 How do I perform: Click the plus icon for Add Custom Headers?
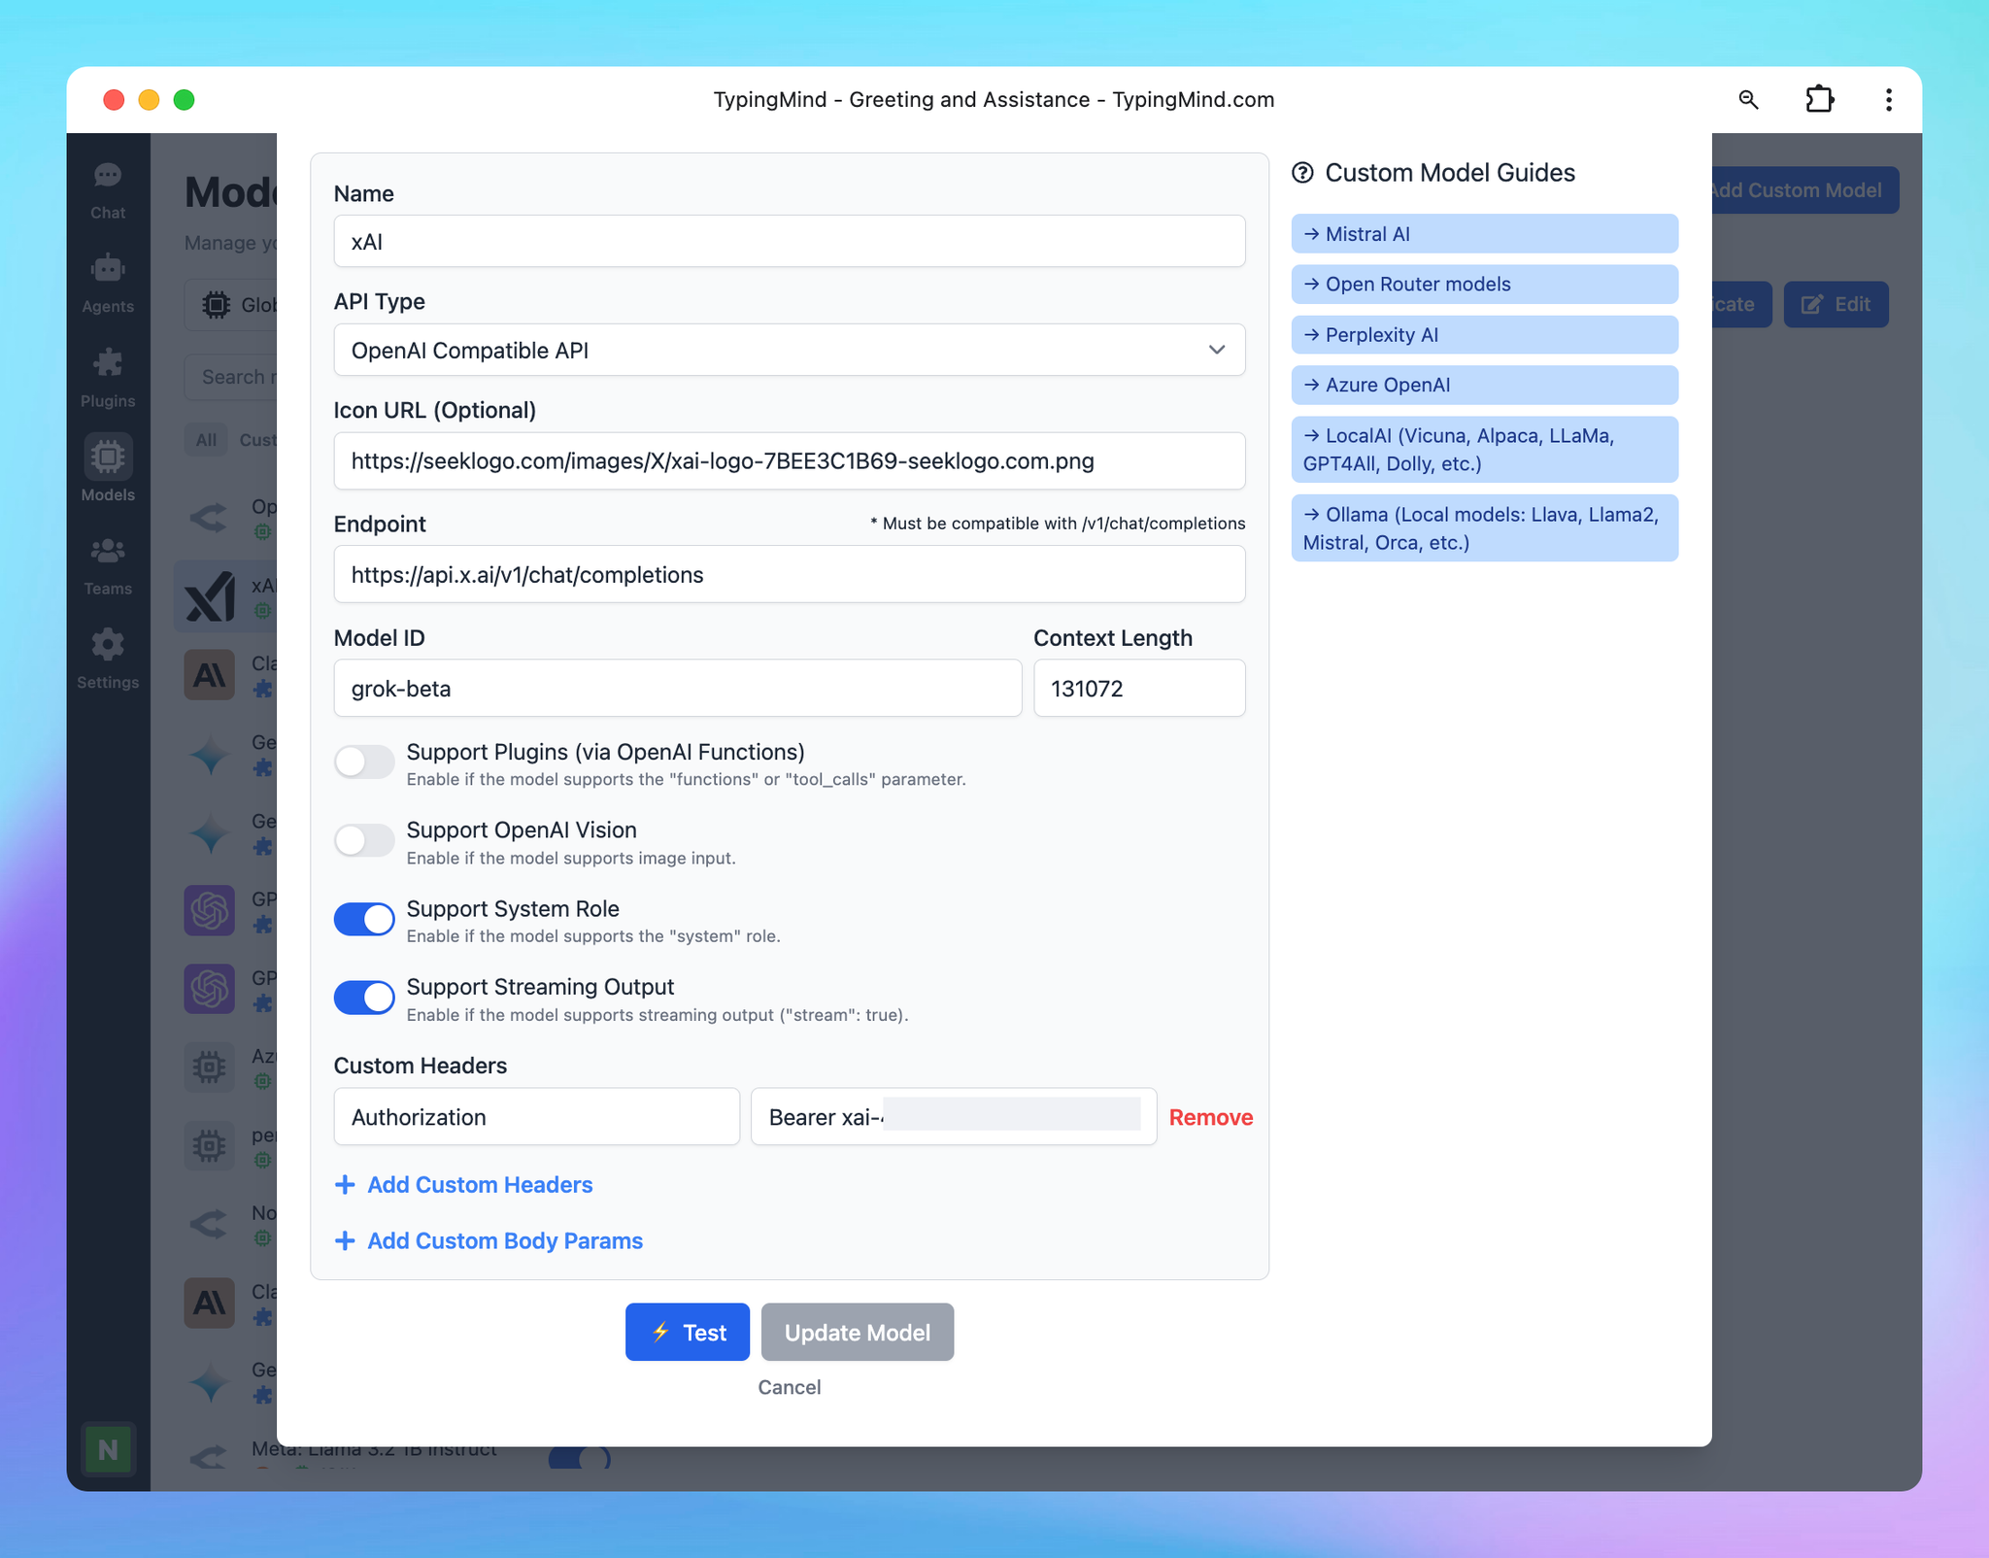[345, 1185]
